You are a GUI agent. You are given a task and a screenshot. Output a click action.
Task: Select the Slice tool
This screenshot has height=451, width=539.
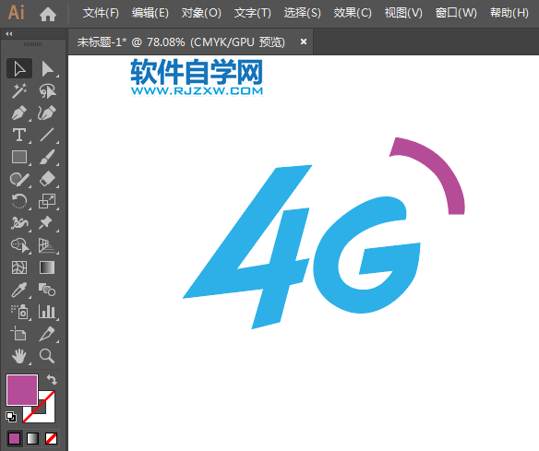point(47,334)
